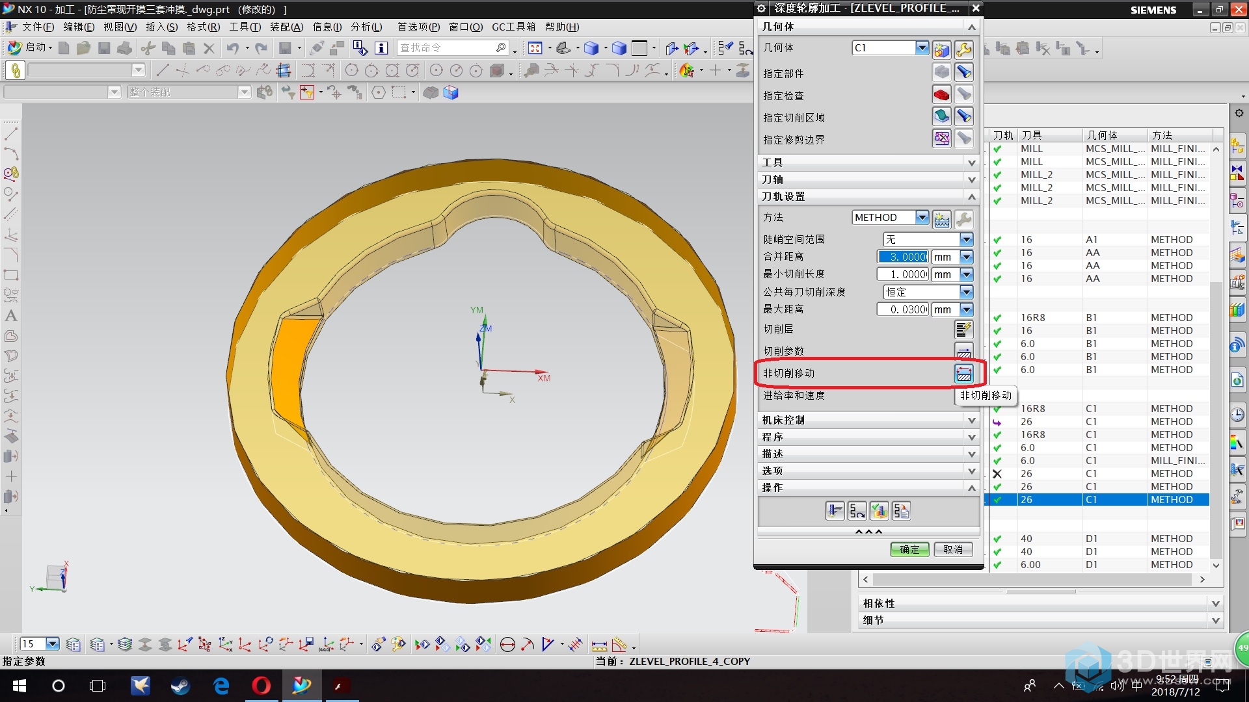Screen dimensions: 1249x702
Task: Click Delete X icon in toolbar
Action: (x=209, y=48)
